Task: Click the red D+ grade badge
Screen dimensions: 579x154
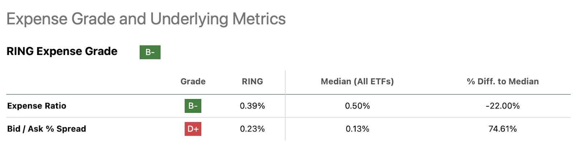Action: 193,129
